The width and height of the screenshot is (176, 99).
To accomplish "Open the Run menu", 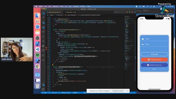I will coord(70,6).
